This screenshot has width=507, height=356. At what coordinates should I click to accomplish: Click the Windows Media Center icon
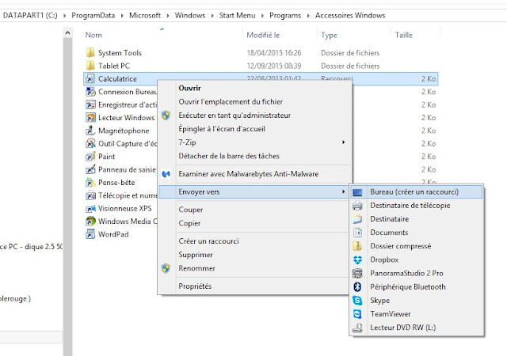90,222
